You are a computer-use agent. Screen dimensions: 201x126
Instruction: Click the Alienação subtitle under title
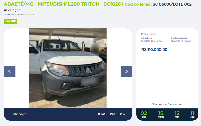[12, 10]
